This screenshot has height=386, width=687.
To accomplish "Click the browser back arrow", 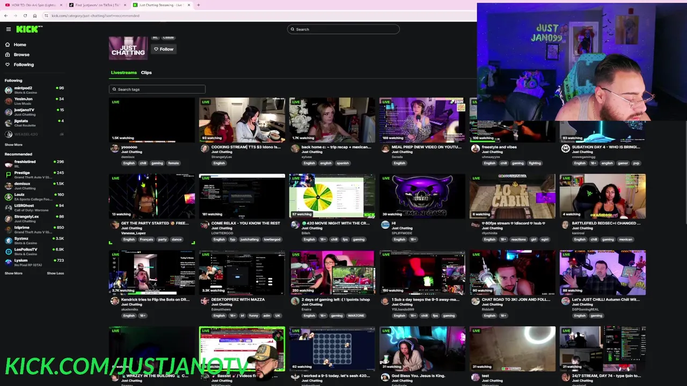I will 6,16.
